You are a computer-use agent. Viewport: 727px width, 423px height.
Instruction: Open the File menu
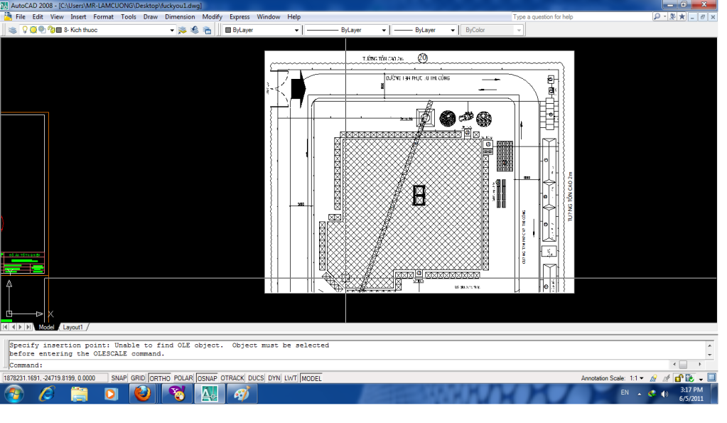tap(21, 16)
